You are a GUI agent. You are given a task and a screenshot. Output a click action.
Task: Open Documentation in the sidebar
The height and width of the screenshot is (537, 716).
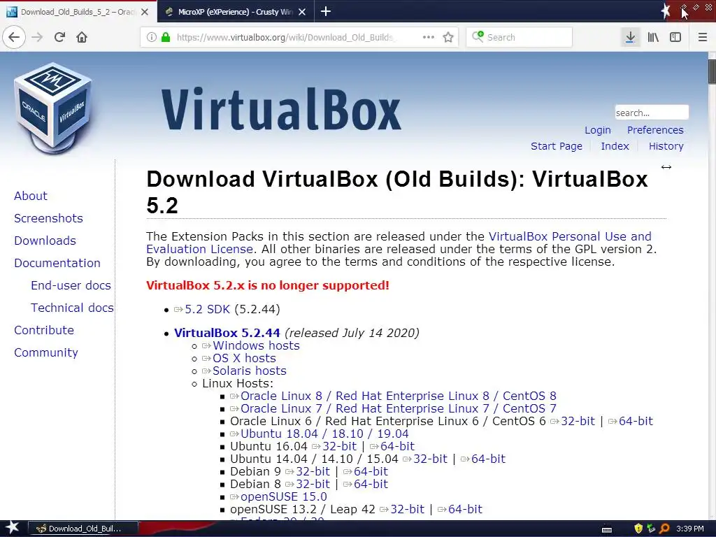coord(57,263)
